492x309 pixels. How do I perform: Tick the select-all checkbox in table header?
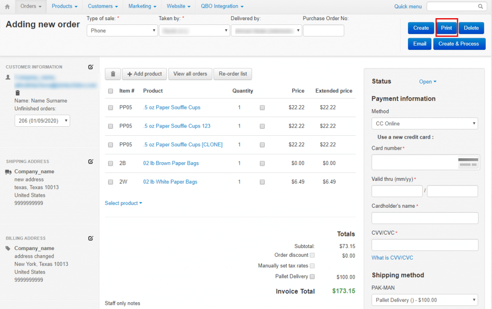(111, 91)
